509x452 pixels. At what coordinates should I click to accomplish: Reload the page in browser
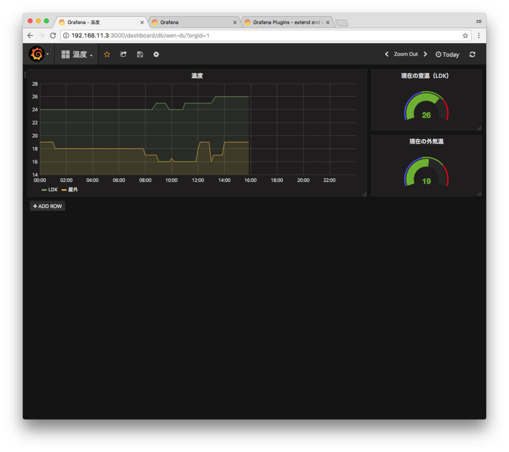53,35
